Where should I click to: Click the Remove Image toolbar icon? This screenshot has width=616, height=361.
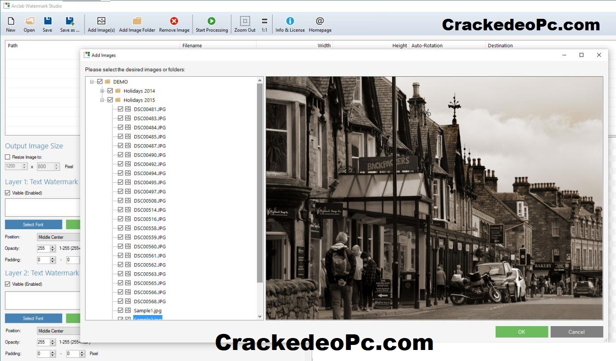[x=174, y=21]
